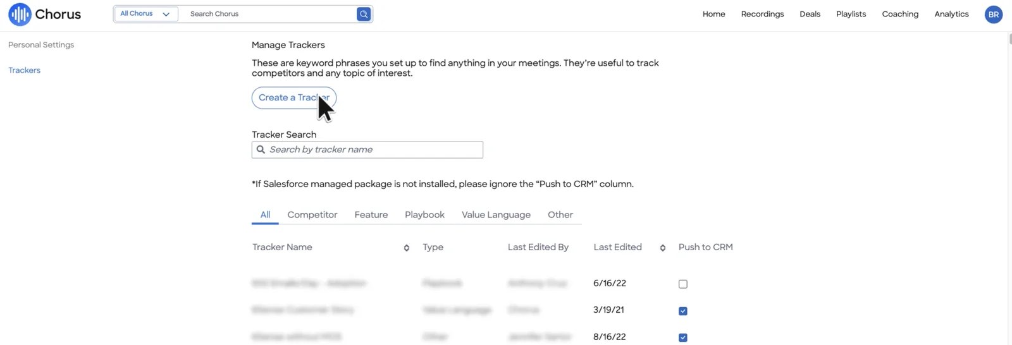The image size is (1012, 345).
Task: Open Coaching page
Action: [x=900, y=14]
